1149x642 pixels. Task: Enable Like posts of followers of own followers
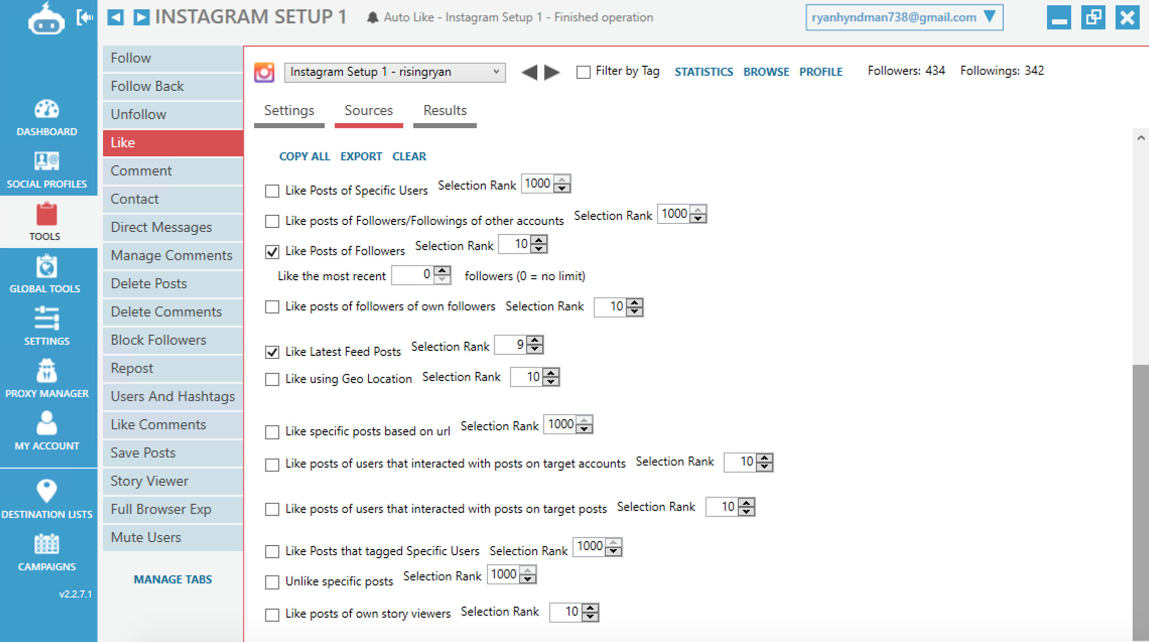pyautogui.click(x=272, y=307)
